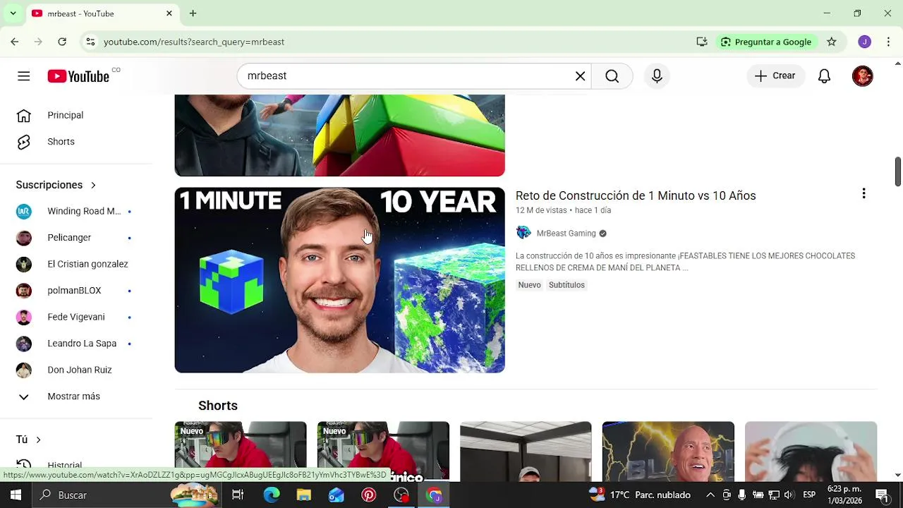Viewport: 903px width, 508px height.
Task: Click the page vertical scrollbar thumb
Action: pos(897,172)
